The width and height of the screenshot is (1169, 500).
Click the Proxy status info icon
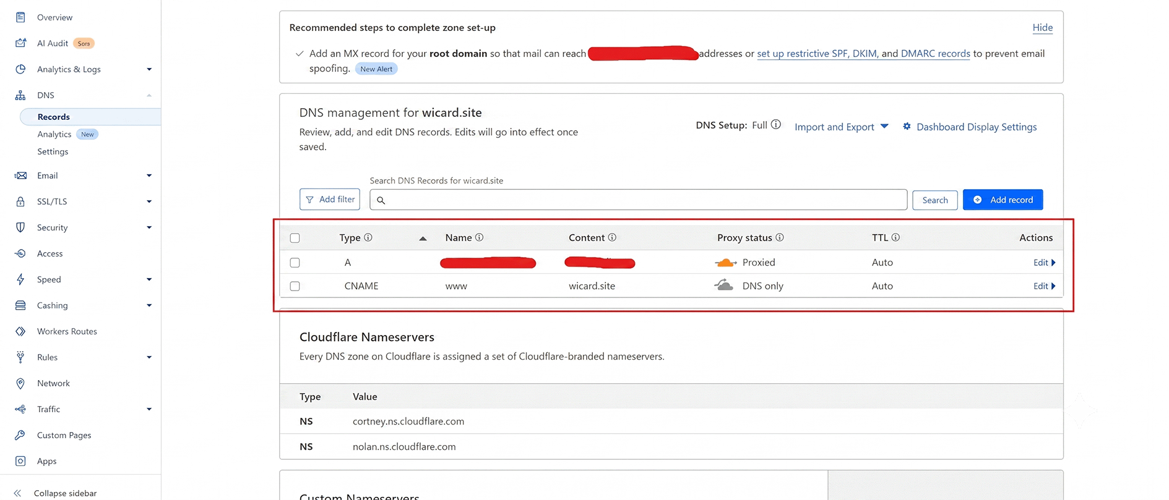coord(780,237)
